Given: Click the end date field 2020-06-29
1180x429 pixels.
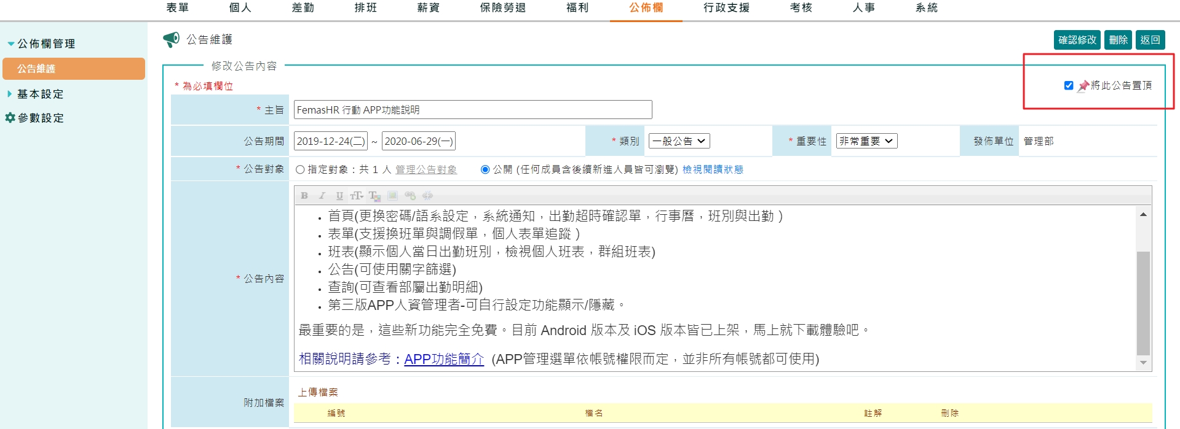Looking at the screenshot, I should click(418, 141).
